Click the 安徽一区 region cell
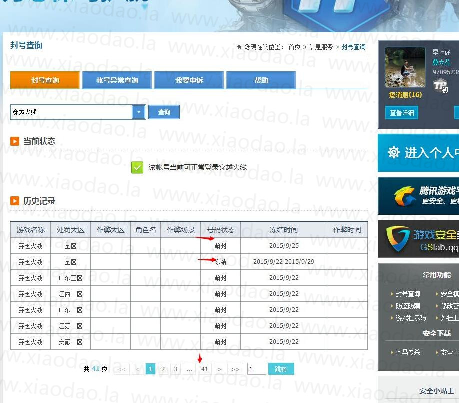 (70, 342)
